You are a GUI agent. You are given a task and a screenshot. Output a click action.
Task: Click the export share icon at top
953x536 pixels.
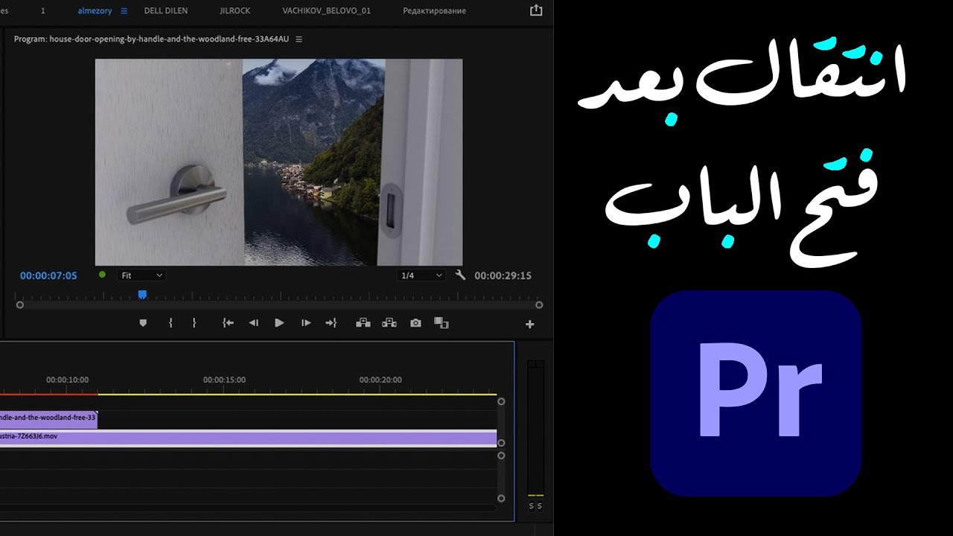point(536,10)
